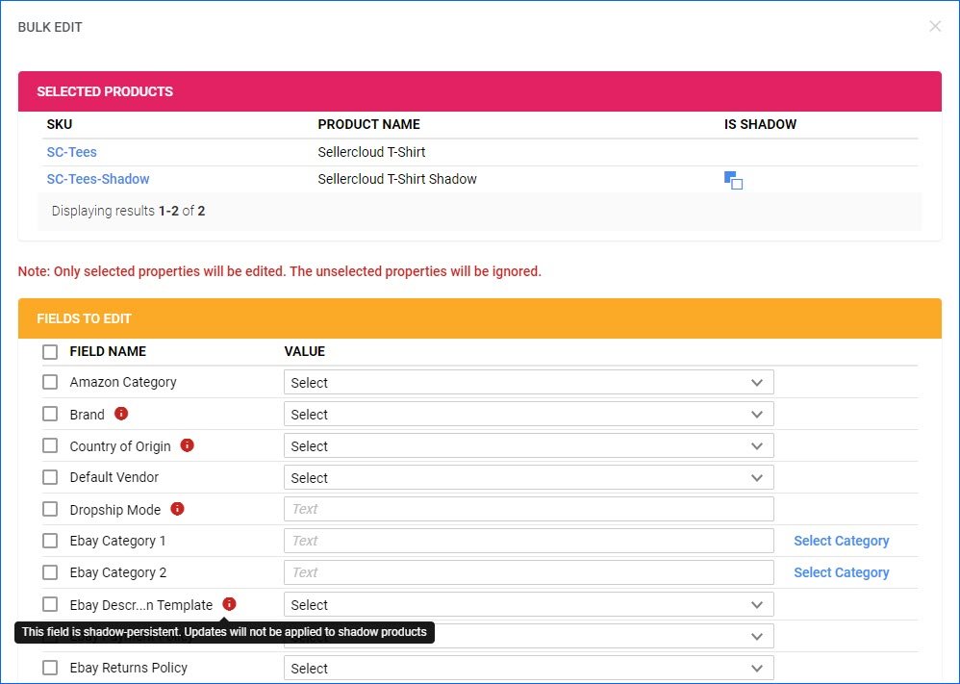Screen dimensions: 960x684
Task: Check the select-all checkbox in Field Name header
Action: pyautogui.click(x=49, y=351)
